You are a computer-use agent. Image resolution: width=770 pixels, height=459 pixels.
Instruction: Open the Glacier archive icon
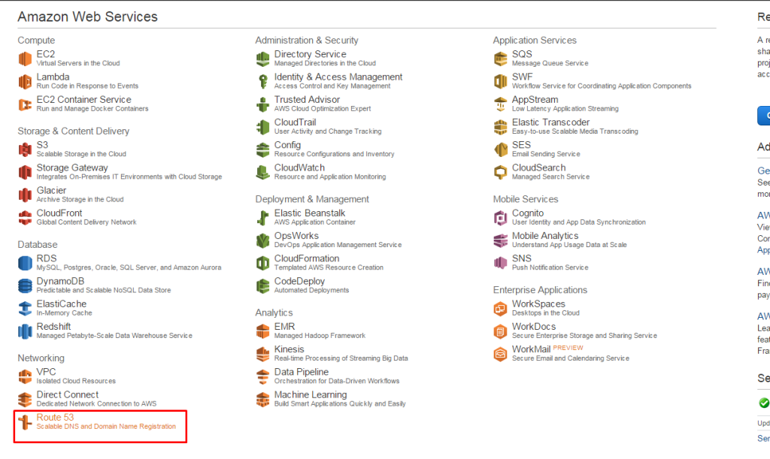[x=25, y=195]
